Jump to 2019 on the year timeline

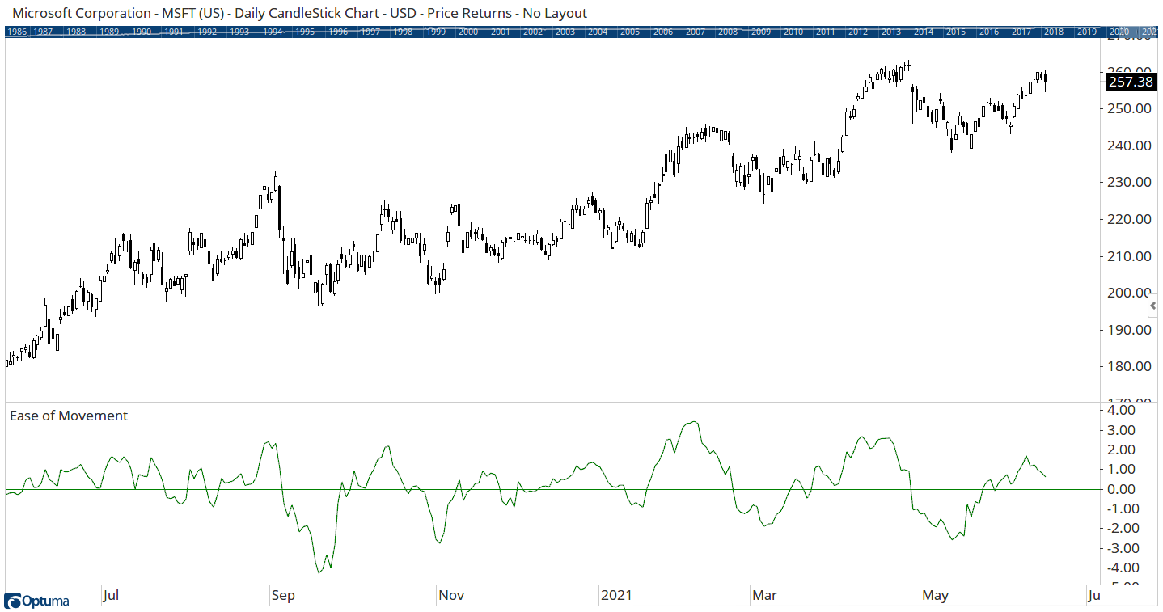(x=1087, y=32)
